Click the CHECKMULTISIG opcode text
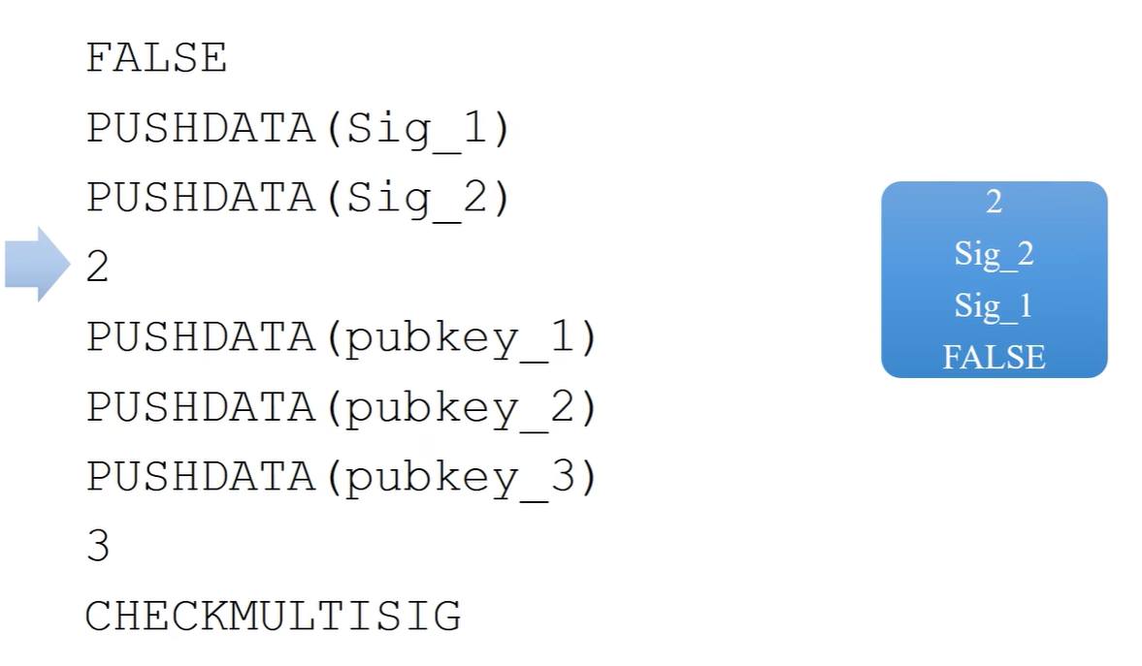Screen dimensions: 1142x666 coord(273,616)
